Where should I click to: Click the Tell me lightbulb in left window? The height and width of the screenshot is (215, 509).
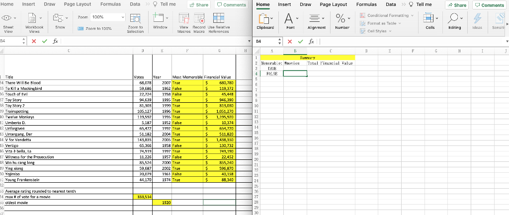point(155,4)
